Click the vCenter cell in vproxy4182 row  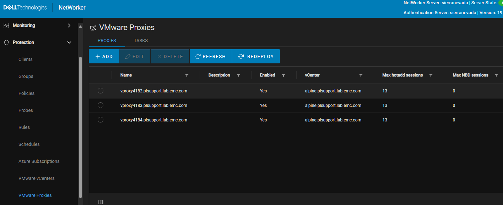point(333,91)
